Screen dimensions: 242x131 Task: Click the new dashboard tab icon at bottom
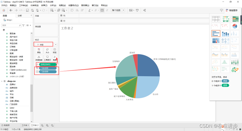click(x=47, y=125)
